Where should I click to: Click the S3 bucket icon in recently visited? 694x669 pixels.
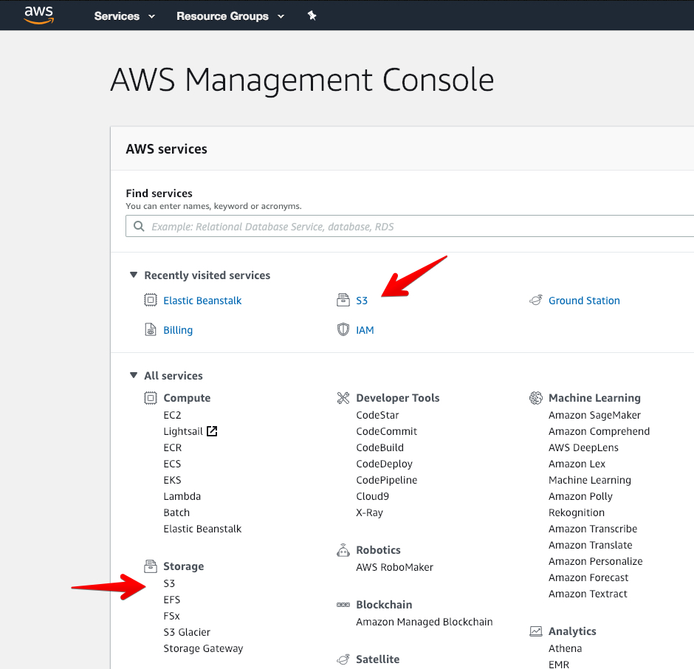[343, 301]
